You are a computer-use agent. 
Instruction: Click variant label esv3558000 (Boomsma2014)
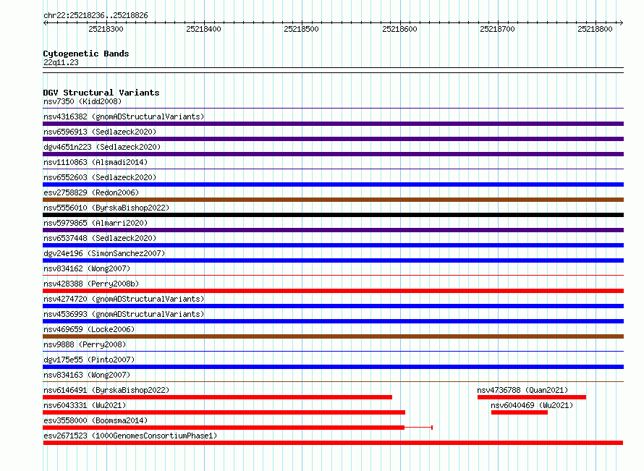[96, 420]
